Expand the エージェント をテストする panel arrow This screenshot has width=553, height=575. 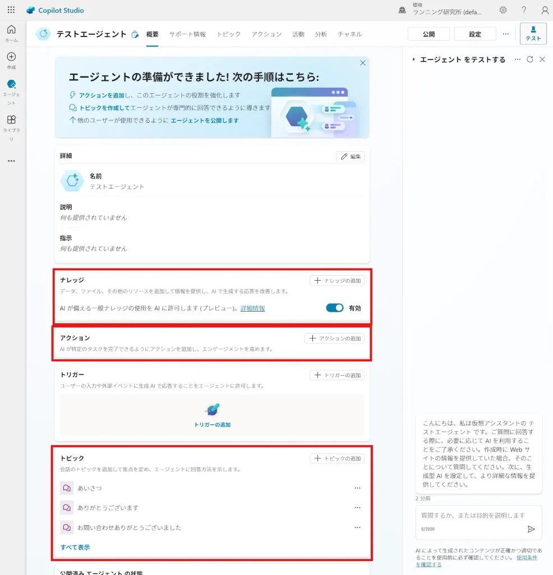click(414, 60)
